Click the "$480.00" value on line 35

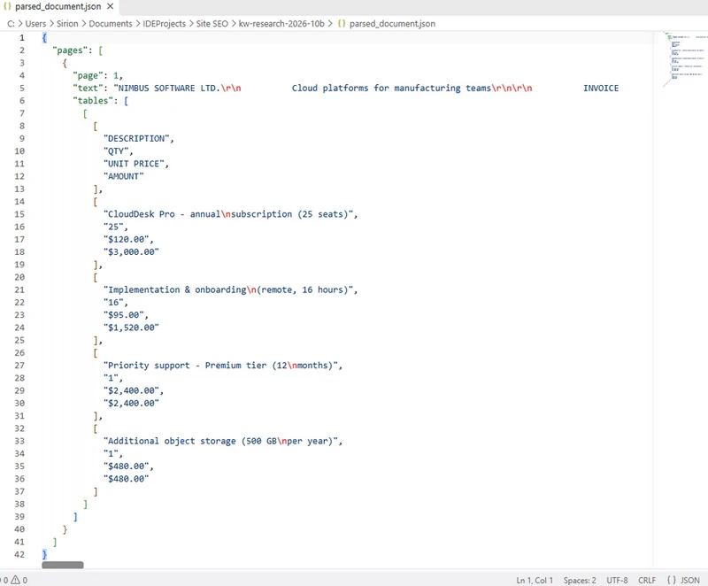coord(126,466)
